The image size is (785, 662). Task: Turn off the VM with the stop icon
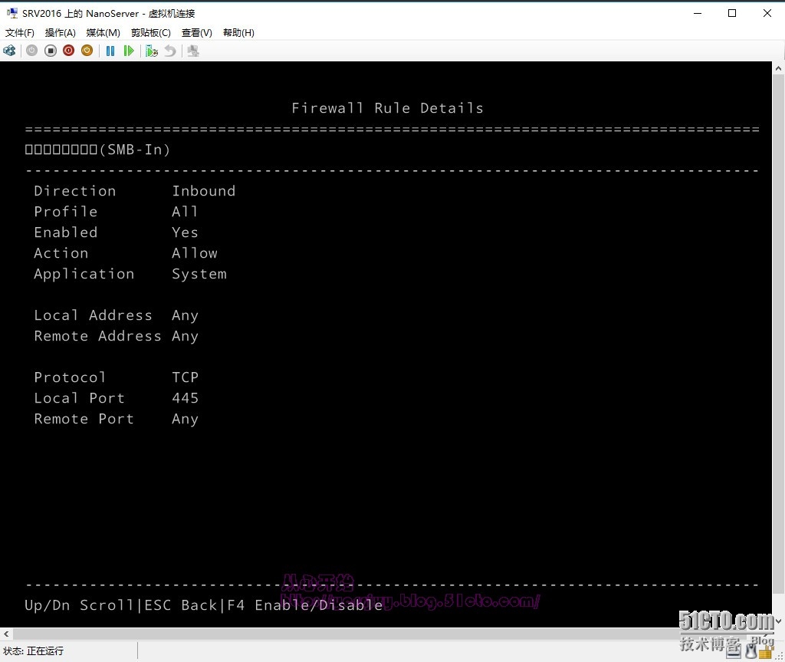(50, 51)
